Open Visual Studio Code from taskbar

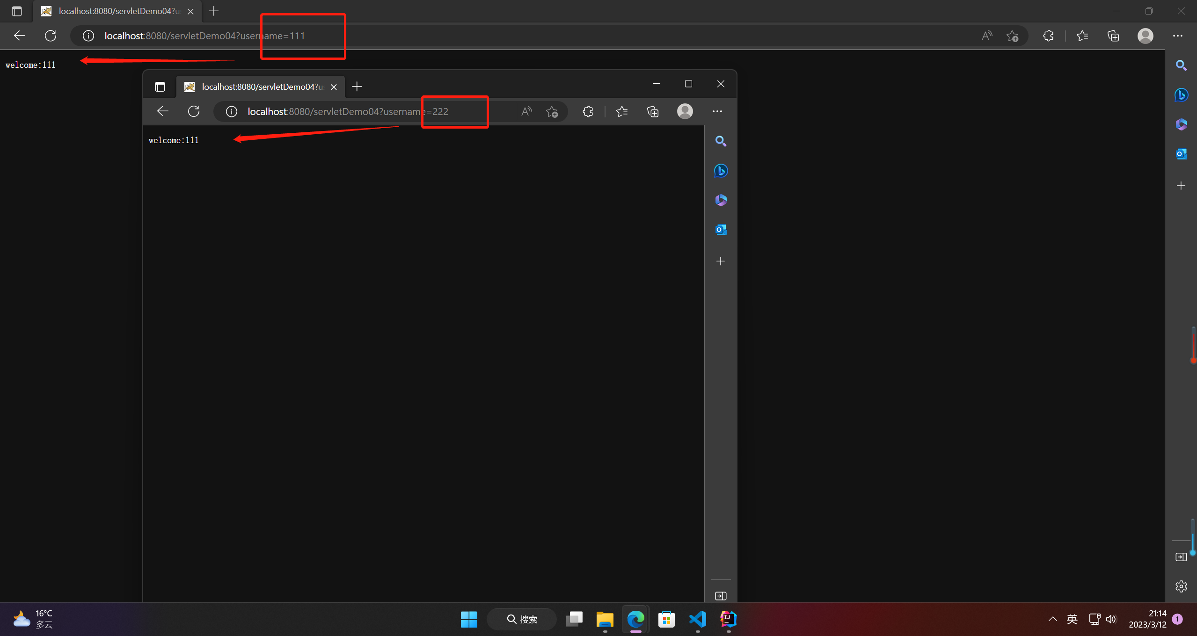click(x=698, y=619)
